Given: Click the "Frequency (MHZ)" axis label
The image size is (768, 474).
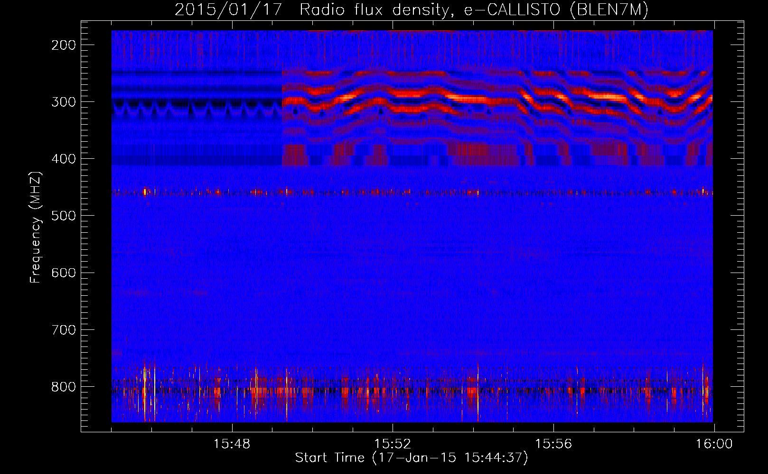Looking at the screenshot, I should 36,227.
